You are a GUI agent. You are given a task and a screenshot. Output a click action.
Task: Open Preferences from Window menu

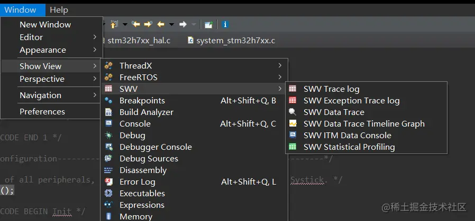click(x=51, y=111)
